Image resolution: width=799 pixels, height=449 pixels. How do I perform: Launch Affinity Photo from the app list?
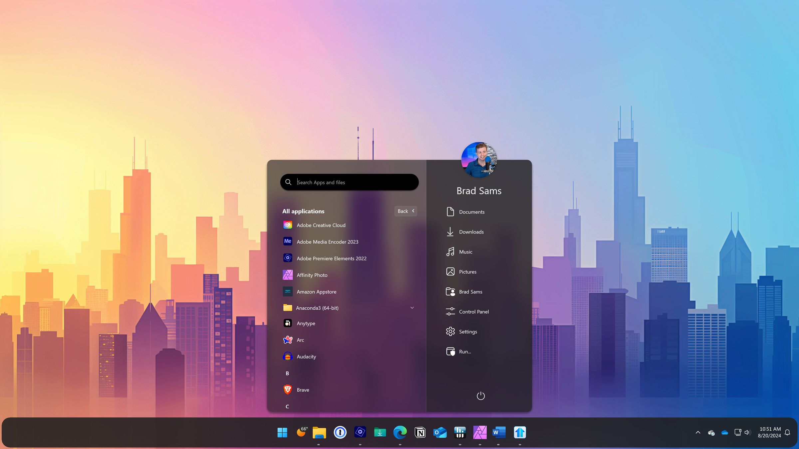point(349,275)
